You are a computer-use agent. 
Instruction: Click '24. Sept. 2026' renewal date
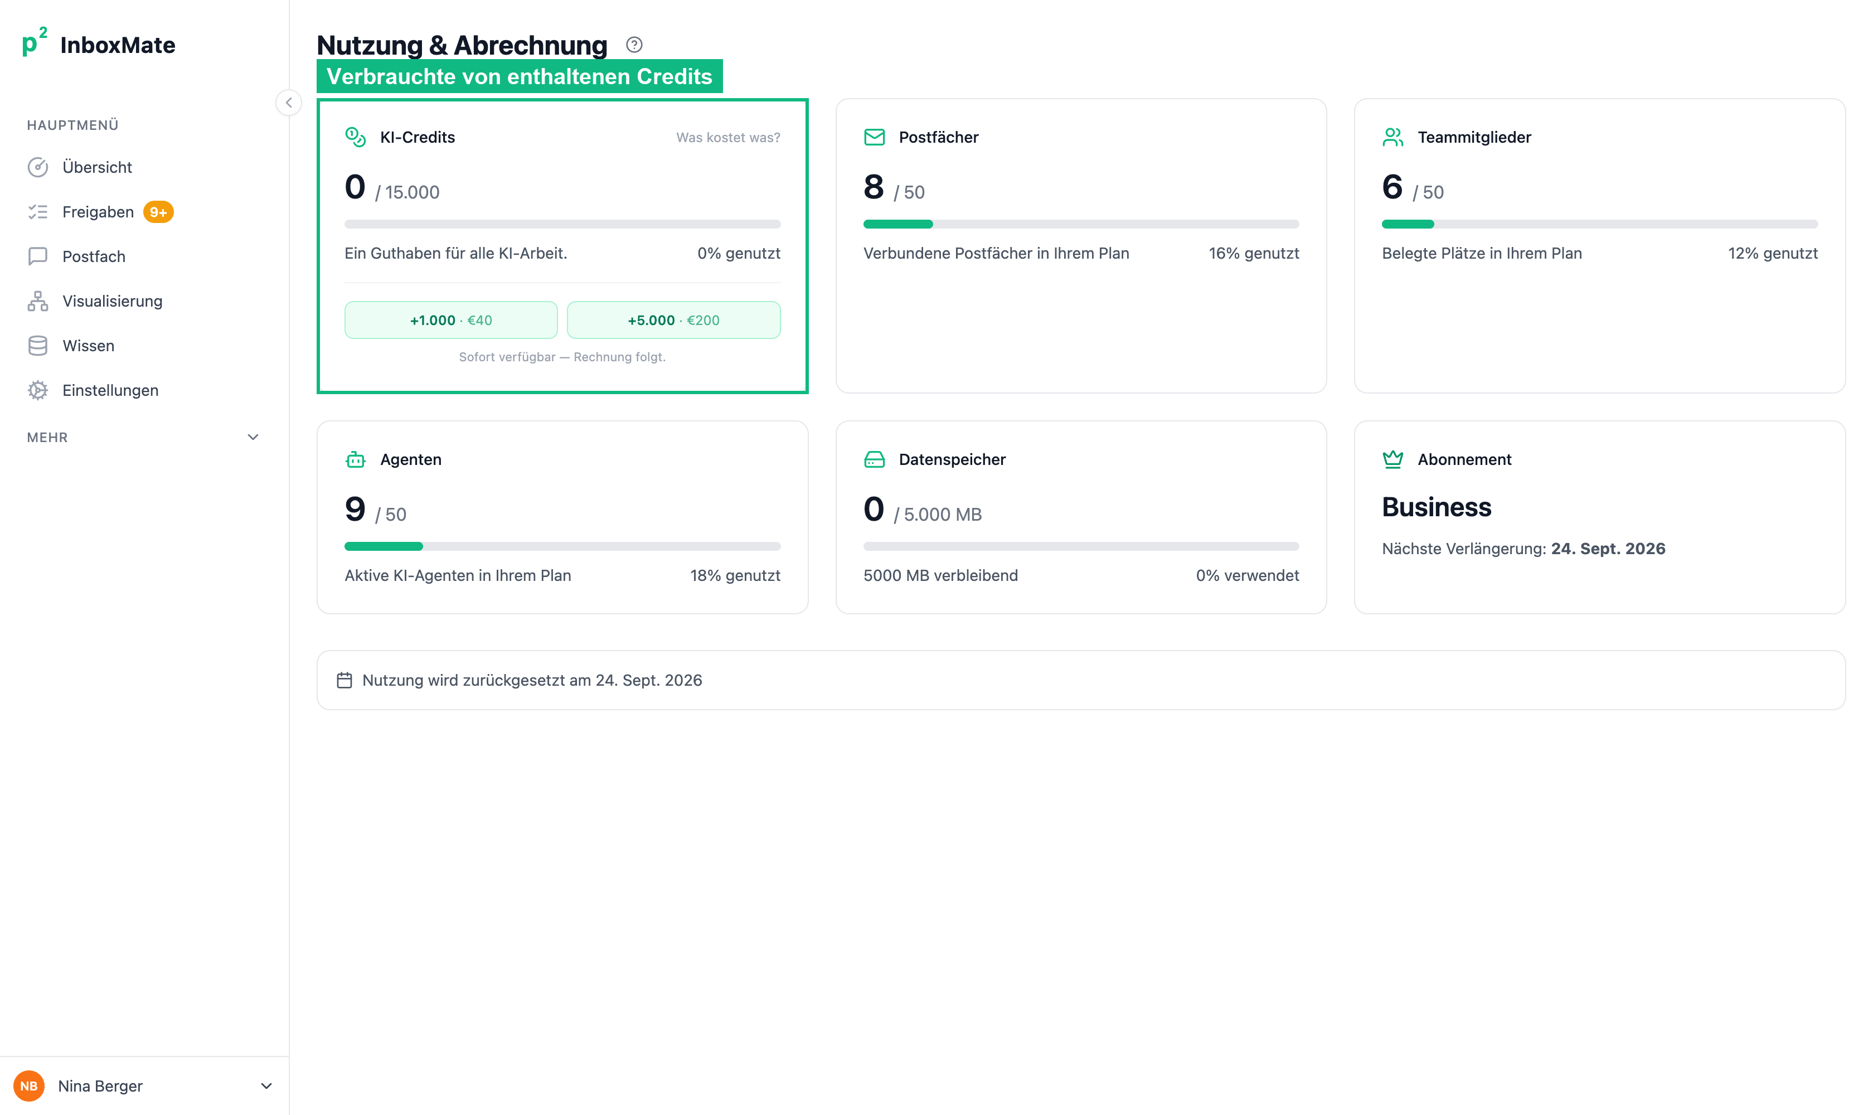tap(1608, 549)
